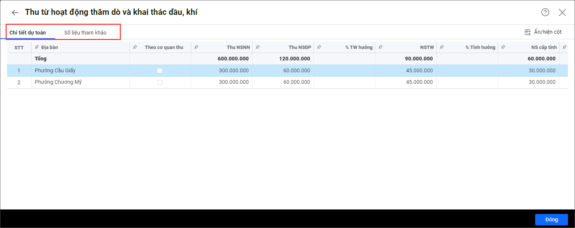Click pin icon on % TW hưởng column
The width and height of the screenshot is (575, 228).
319,47
